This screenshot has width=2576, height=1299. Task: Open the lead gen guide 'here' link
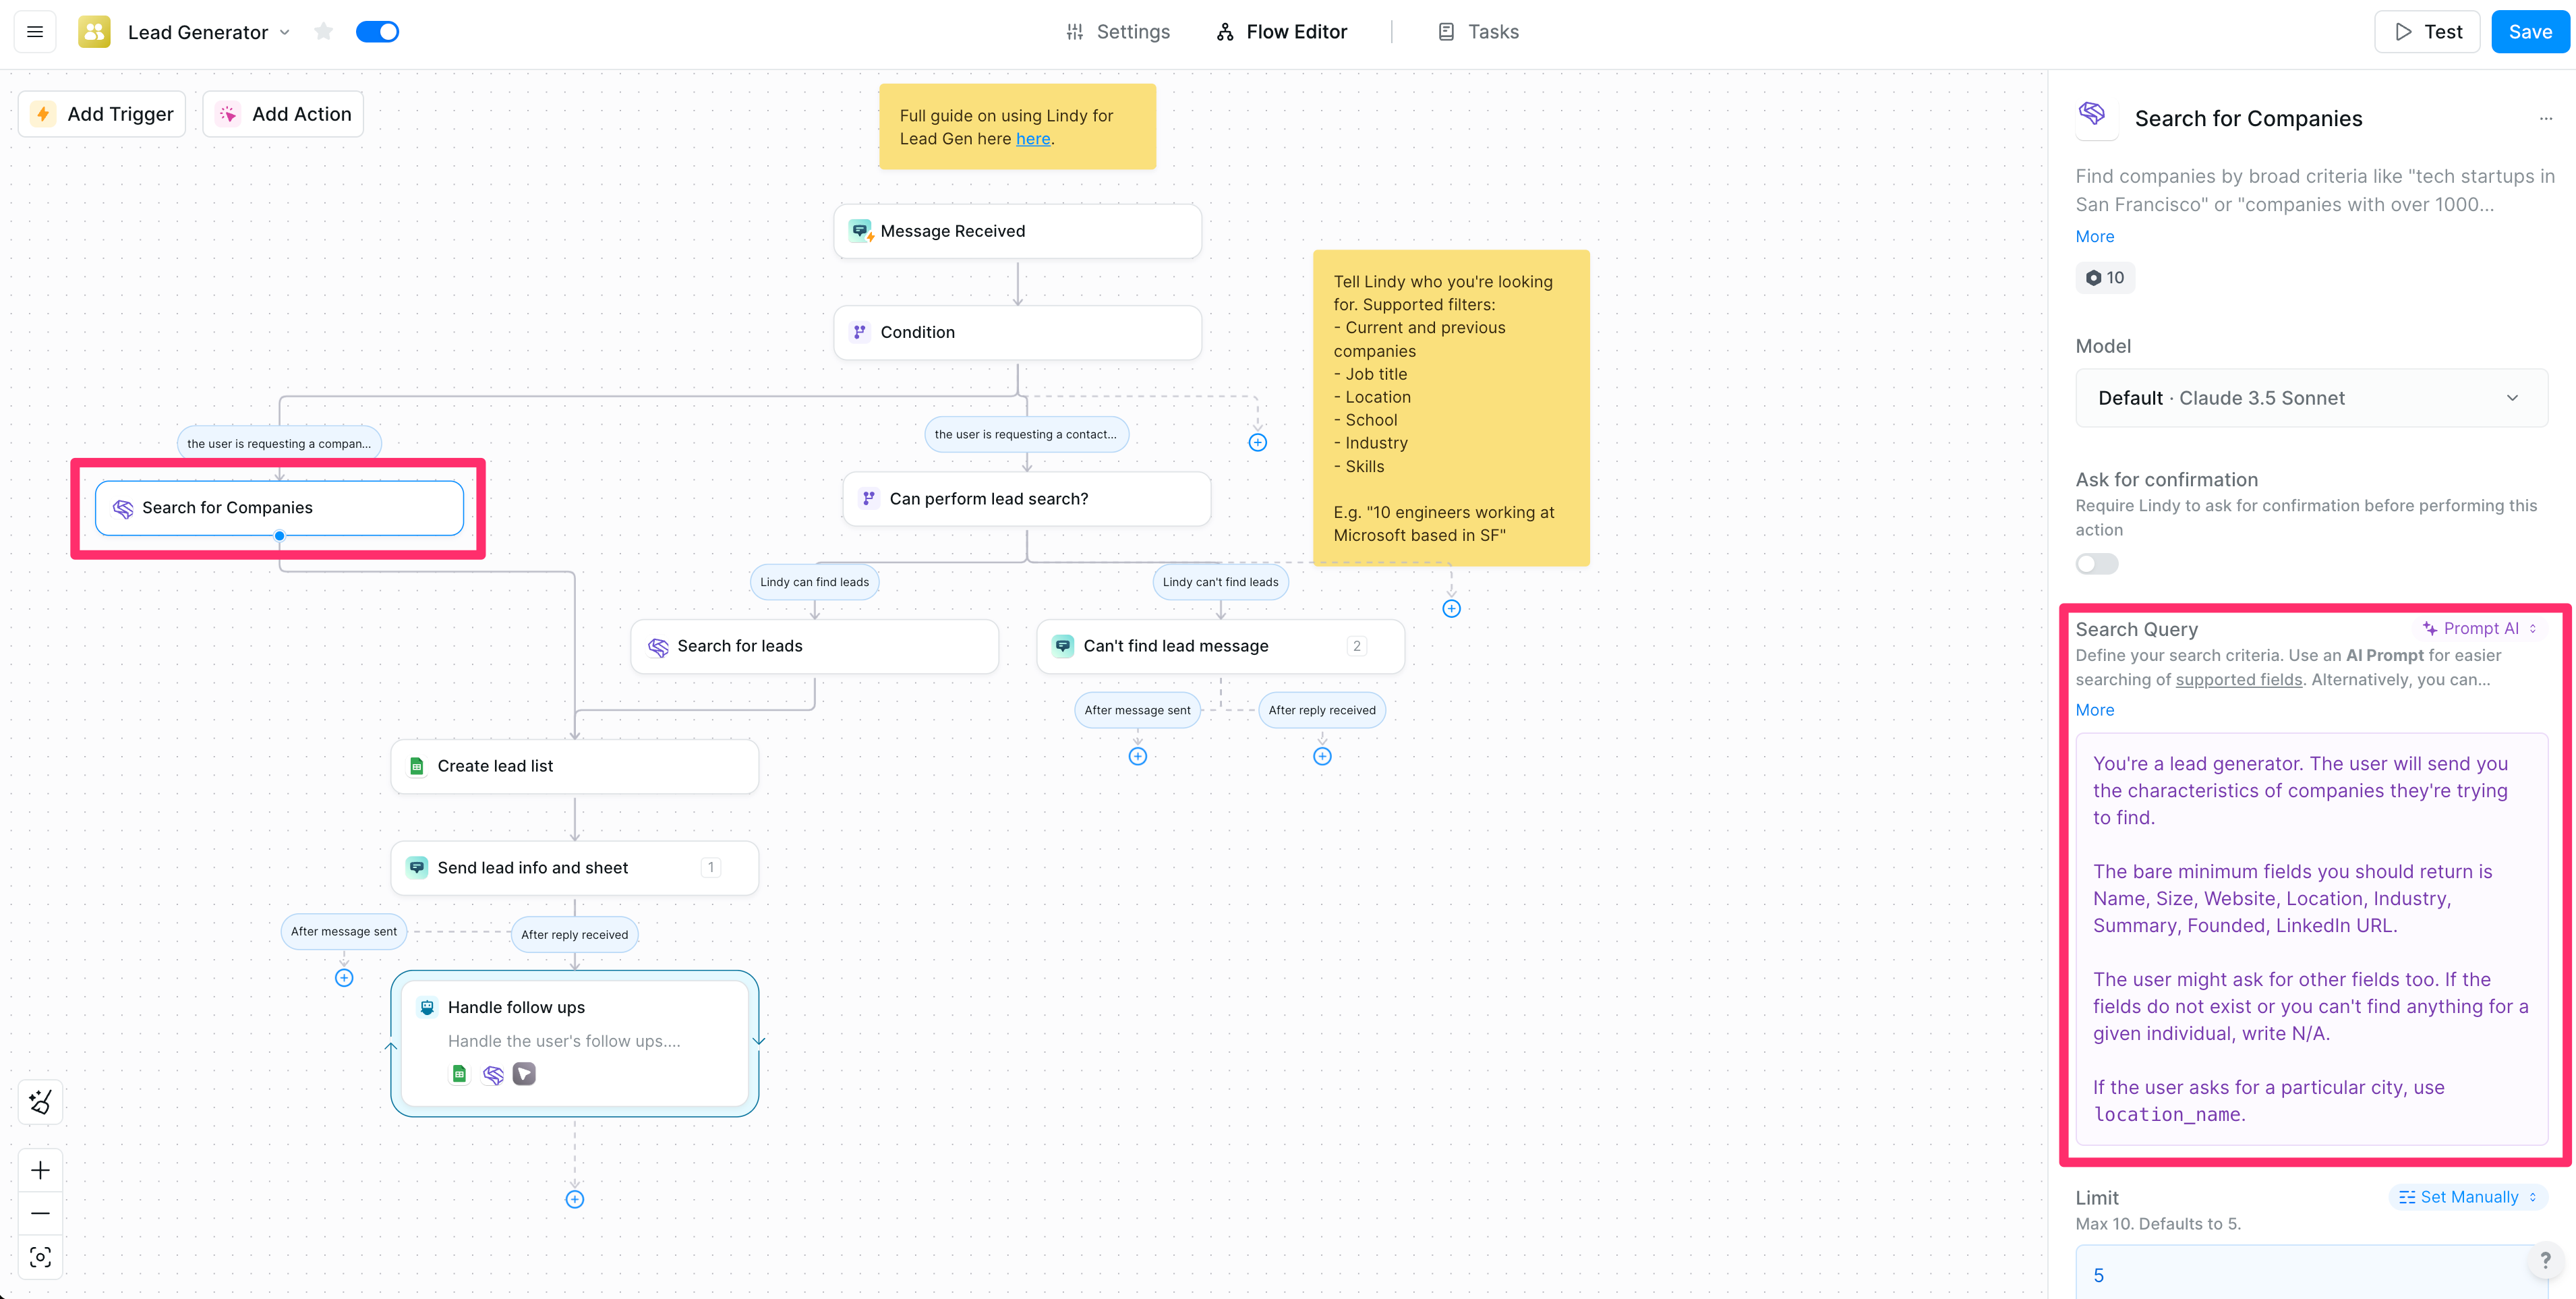pos(1033,139)
